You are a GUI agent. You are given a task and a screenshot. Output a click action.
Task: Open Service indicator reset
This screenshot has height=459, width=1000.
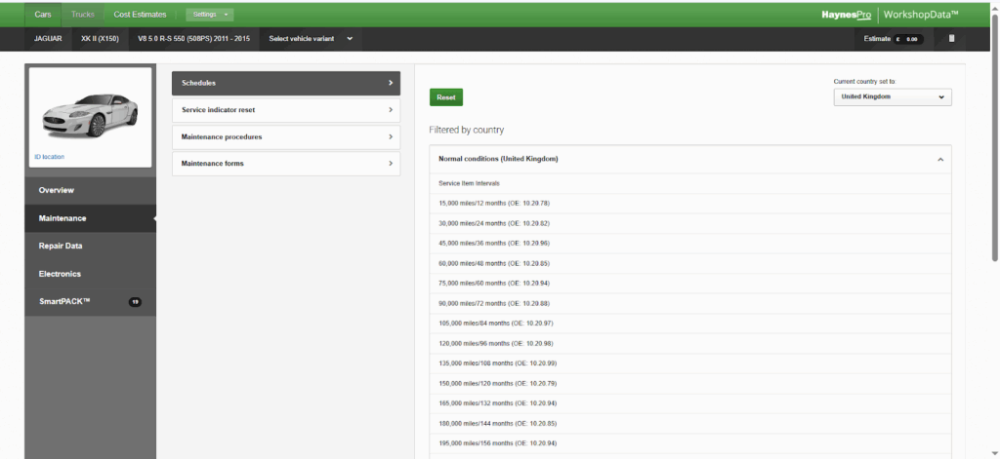tap(285, 110)
